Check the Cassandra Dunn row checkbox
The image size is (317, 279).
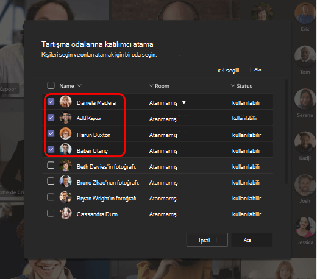(x=51, y=213)
